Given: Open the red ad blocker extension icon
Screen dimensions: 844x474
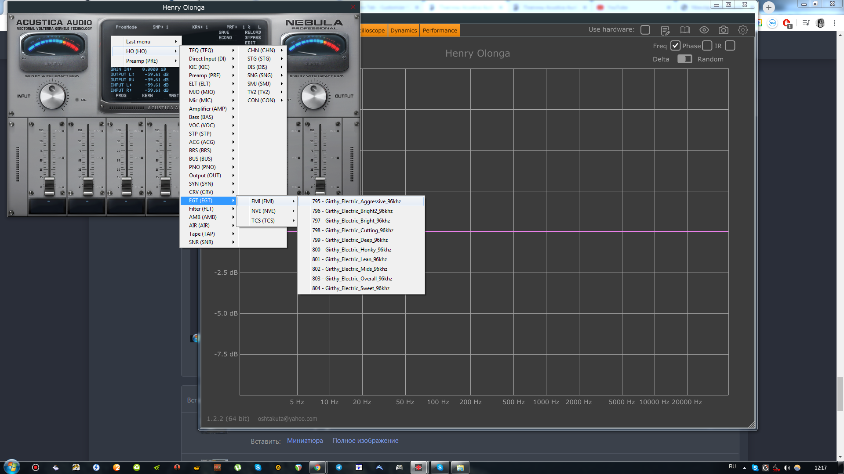Looking at the screenshot, I should click(787, 23).
